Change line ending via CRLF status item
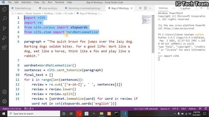The height and width of the screenshot is (117, 209). tap(184, 109)
